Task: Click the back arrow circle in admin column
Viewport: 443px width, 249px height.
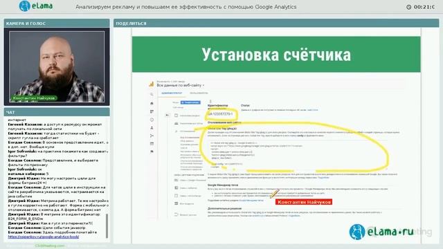Action: pyautogui.click(x=168, y=116)
